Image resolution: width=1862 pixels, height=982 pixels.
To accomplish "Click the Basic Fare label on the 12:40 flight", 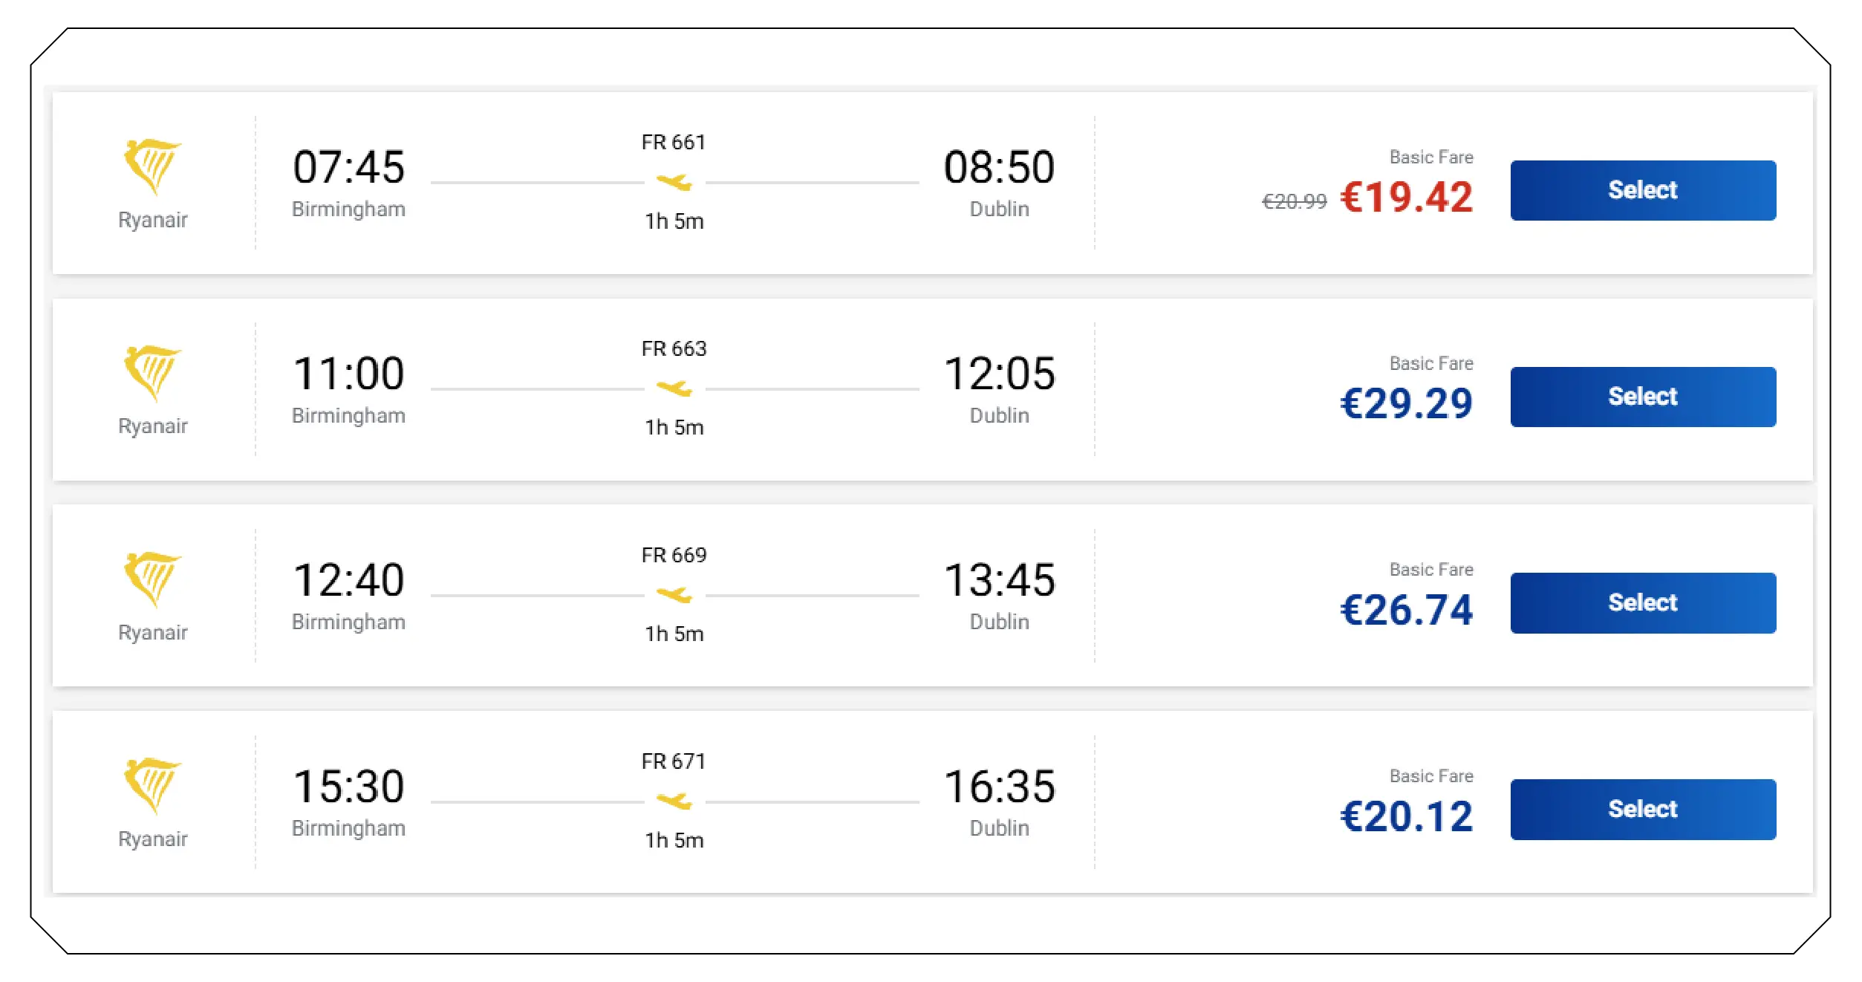I will click(x=1431, y=569).
